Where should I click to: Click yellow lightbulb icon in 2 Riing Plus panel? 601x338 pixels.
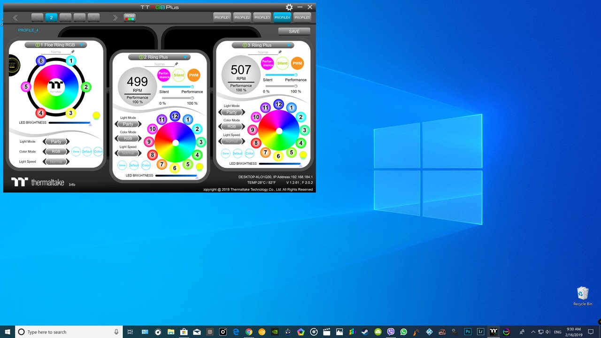[x=200, y=167]
